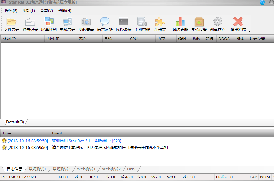This screenshot has width=274, height=181.
Task: Switch to the 常规测试2 tab
Action: tap(61, 169)
